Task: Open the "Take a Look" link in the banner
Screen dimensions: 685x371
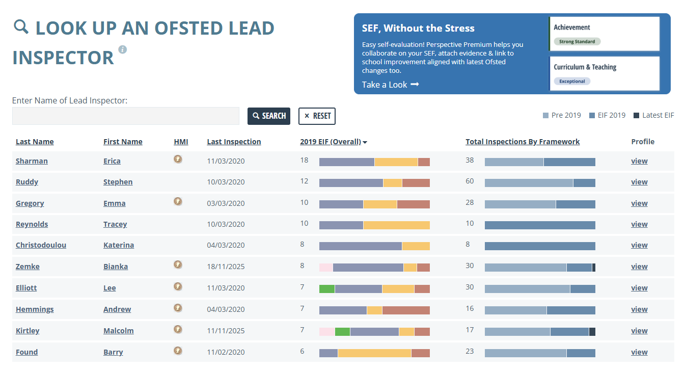Action: click(x=391, y=85)
